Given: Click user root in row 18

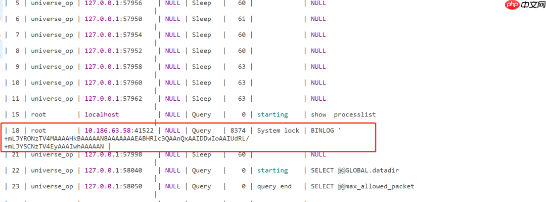Looking at the screenshot, I should (38, 131).
